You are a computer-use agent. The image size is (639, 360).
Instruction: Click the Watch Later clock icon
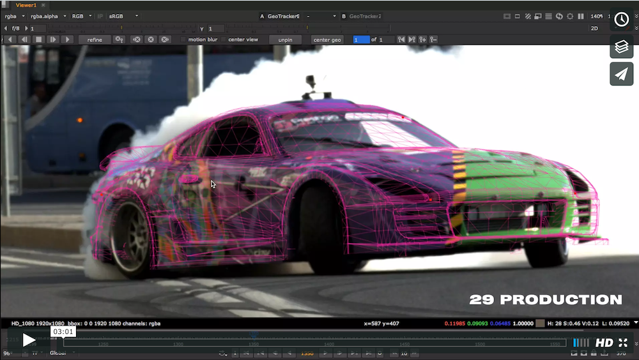[x=621, y=19]
